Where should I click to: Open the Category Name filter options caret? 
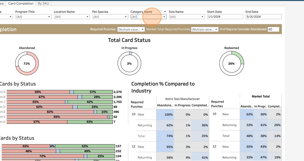[x=165, y=12]
